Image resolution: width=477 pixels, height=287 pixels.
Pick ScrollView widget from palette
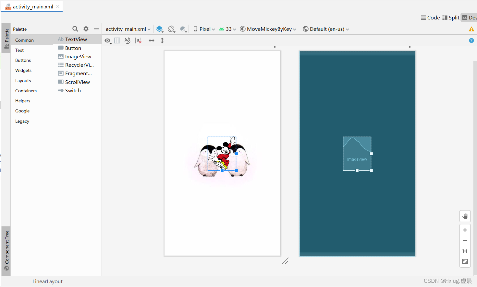tap(77, 82)
